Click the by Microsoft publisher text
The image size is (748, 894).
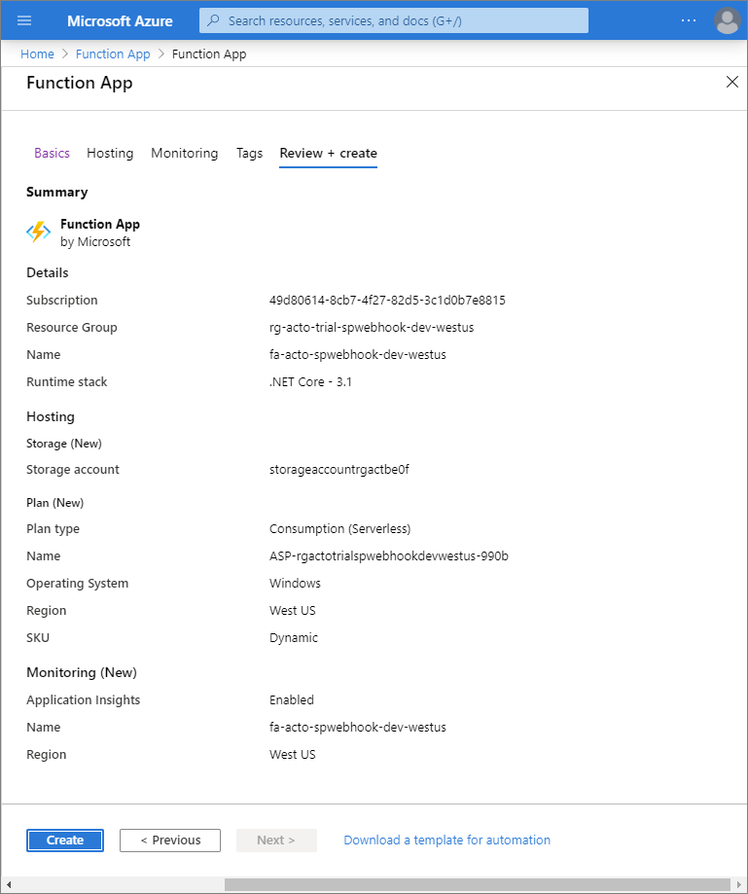95,242
